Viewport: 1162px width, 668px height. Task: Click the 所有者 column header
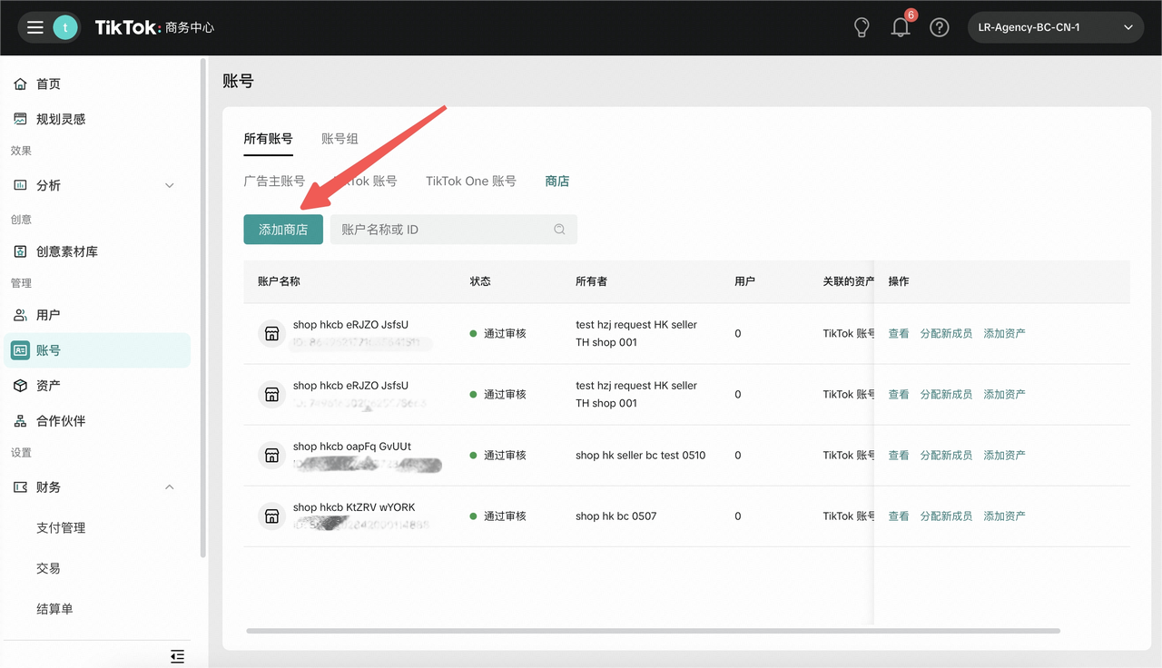(x=591, y=281)
